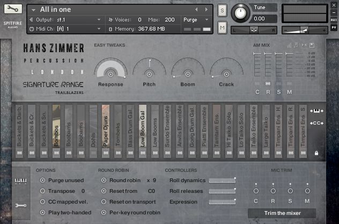Select the Tombeks instrument strip
This screenshot has width=339, height=224.
[118, 126]
